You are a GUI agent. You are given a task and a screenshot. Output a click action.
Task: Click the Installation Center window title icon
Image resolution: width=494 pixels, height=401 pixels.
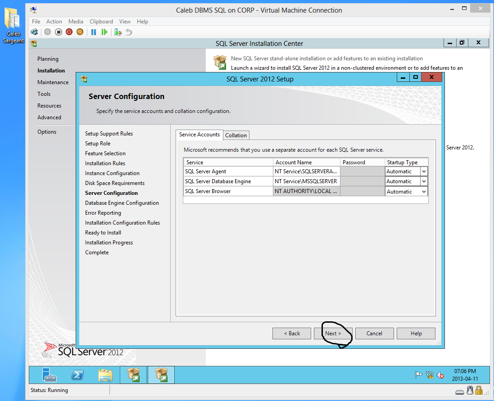(34, 44)
